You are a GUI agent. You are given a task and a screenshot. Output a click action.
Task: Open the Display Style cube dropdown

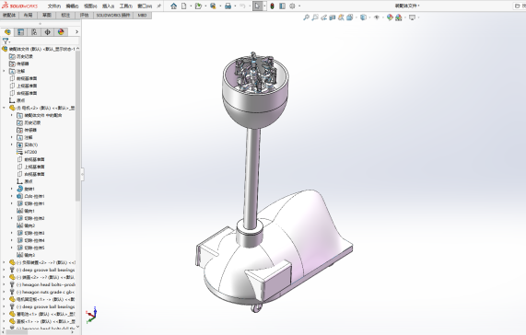point(363,17)
